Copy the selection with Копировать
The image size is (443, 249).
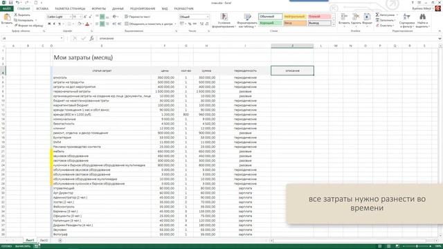point(24,20)
